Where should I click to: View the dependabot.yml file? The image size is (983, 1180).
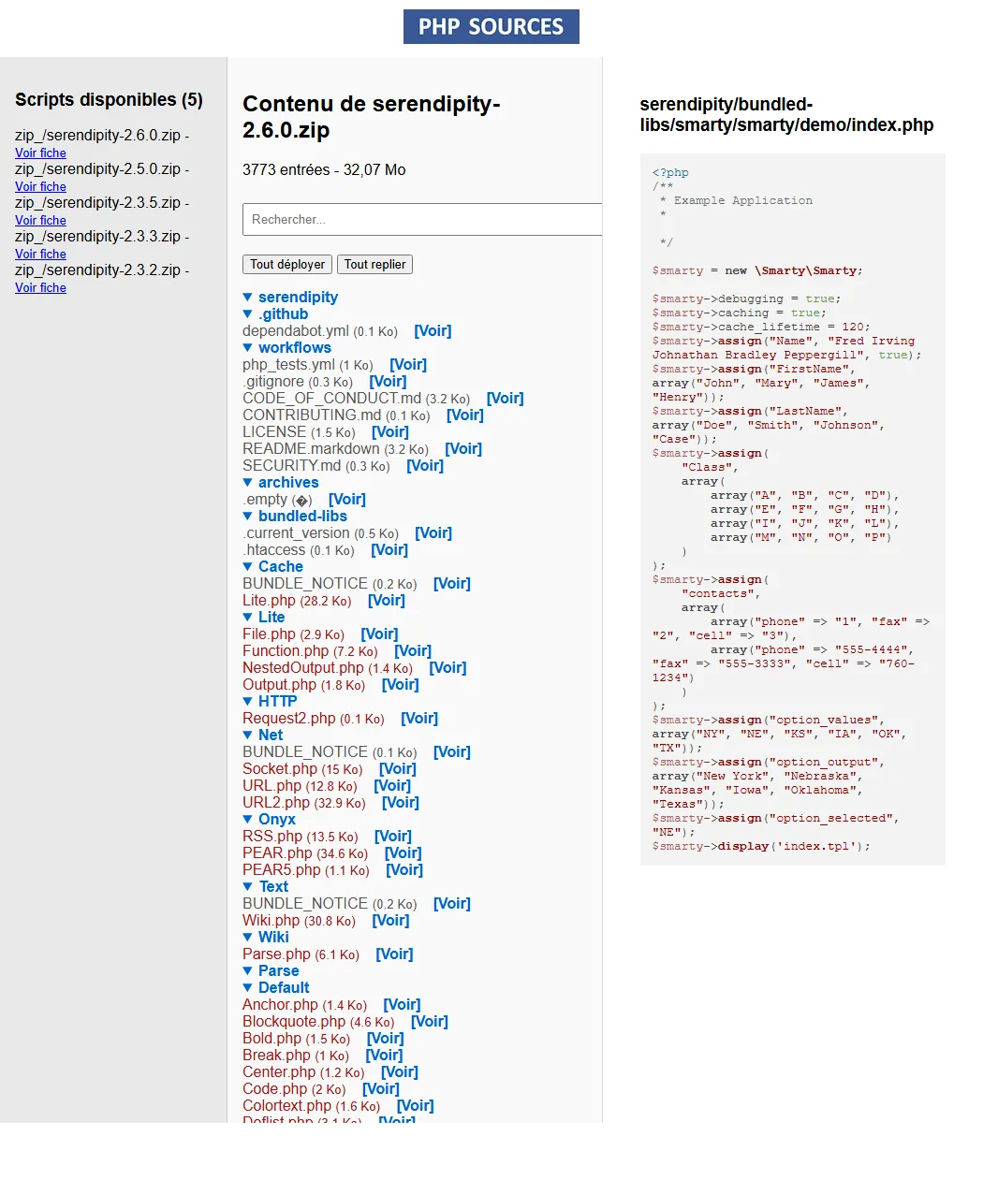(x=433, y=331)
